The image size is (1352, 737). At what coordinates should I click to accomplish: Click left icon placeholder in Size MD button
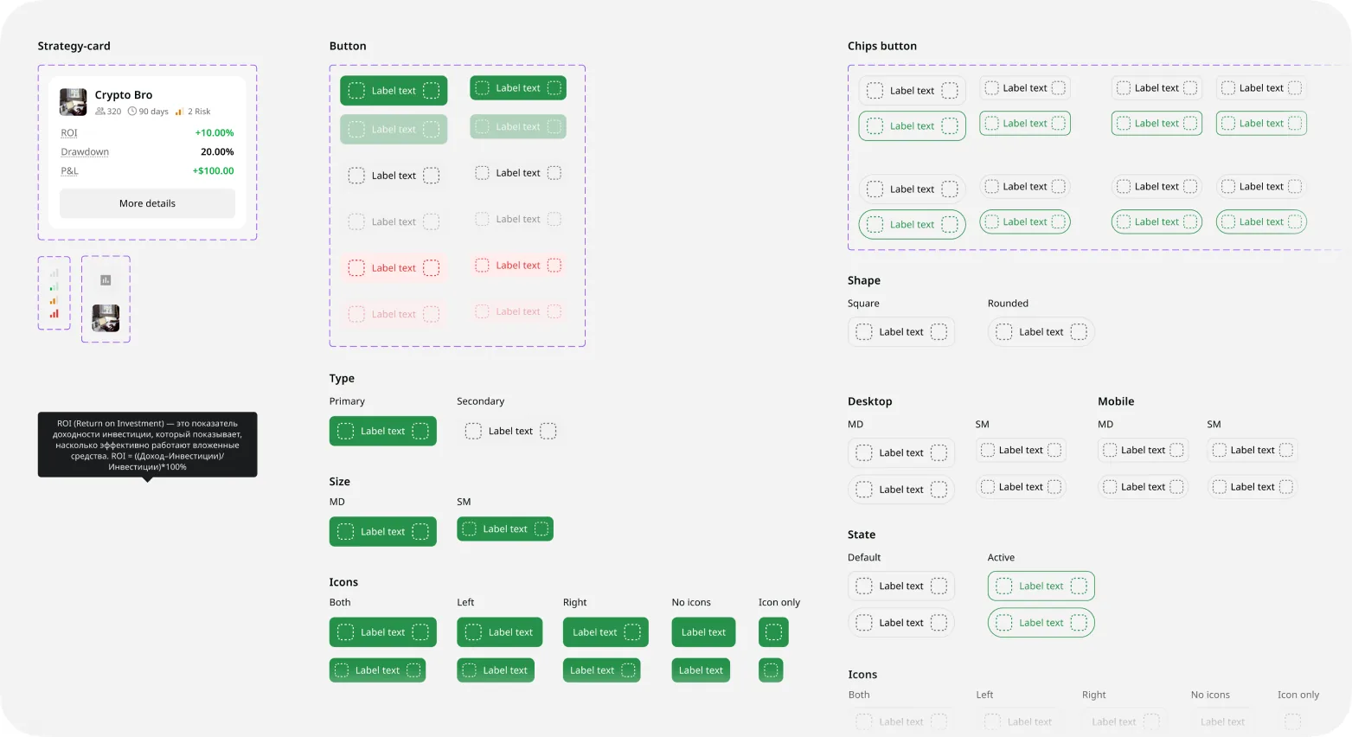[x=345, y=532]
